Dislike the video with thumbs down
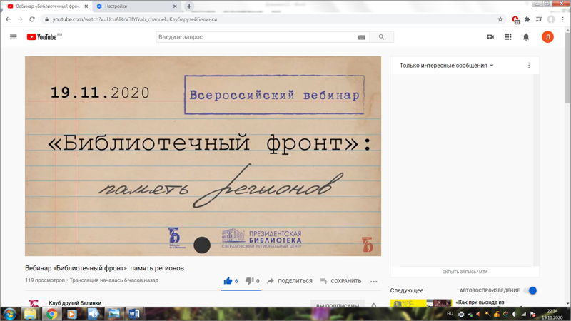571x321 pixels. (x=250, y=281)
